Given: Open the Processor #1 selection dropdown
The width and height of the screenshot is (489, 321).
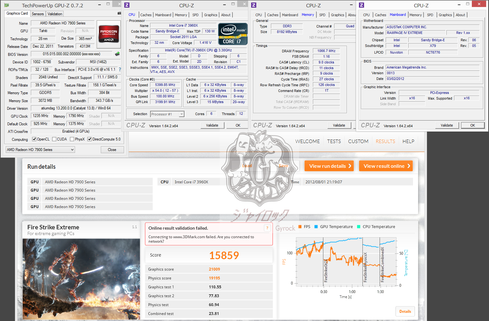Looking at the screenshot, I should click(x=167, y=114).
